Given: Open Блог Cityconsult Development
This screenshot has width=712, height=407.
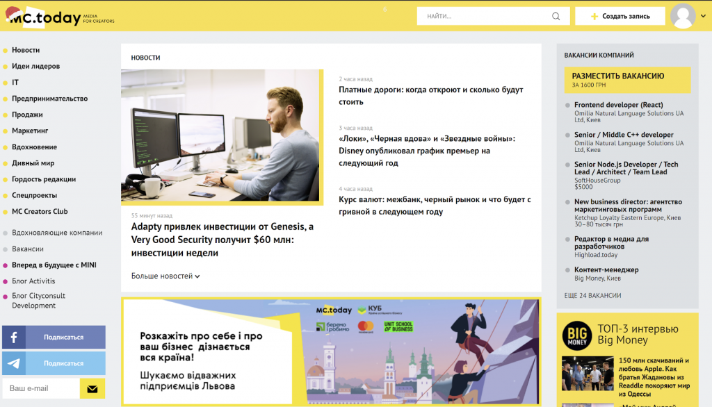Looking at the screenshot, I should tap(39, 300).
